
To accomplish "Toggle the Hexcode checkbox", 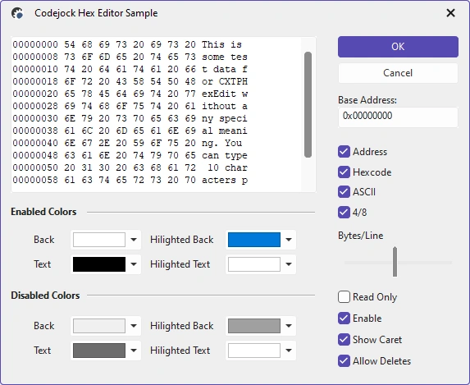I will point(344,172).
